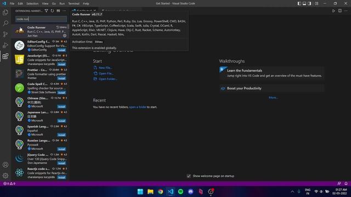Open the View menu

[45, 4]
